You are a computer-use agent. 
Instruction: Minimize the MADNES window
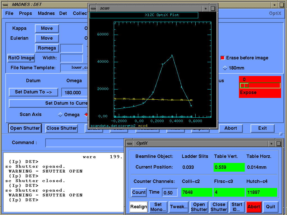274,5
